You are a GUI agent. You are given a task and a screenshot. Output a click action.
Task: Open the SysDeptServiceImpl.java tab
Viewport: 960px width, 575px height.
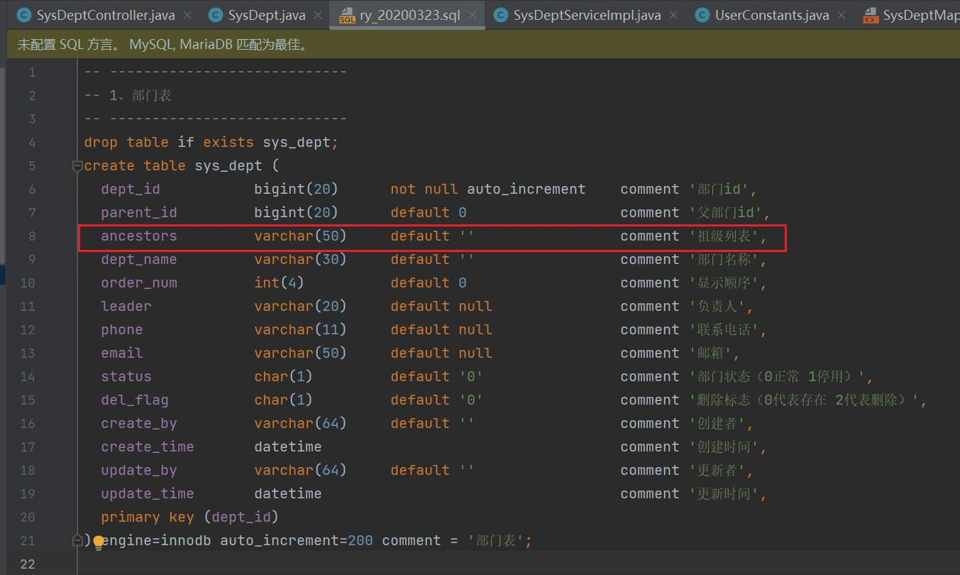tap(587, 15)
